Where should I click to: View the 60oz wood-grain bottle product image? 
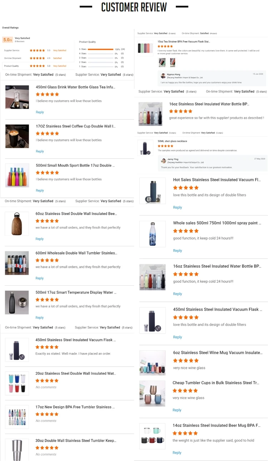[17, 224]
